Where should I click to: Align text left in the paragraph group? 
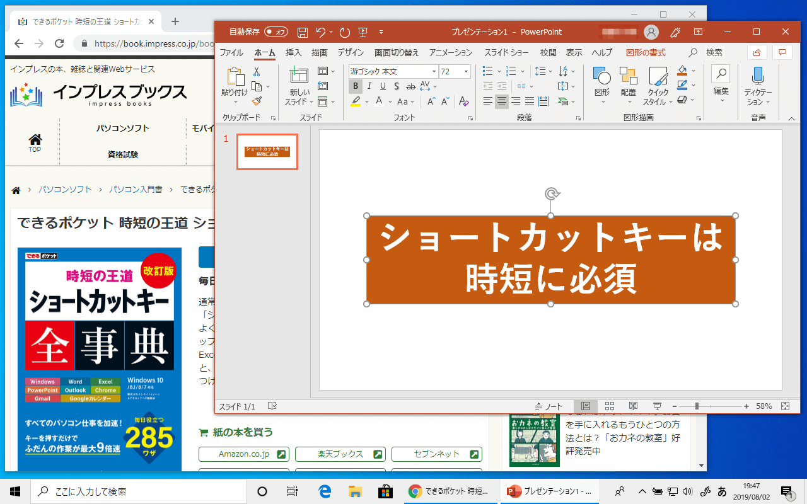(488, 101)
